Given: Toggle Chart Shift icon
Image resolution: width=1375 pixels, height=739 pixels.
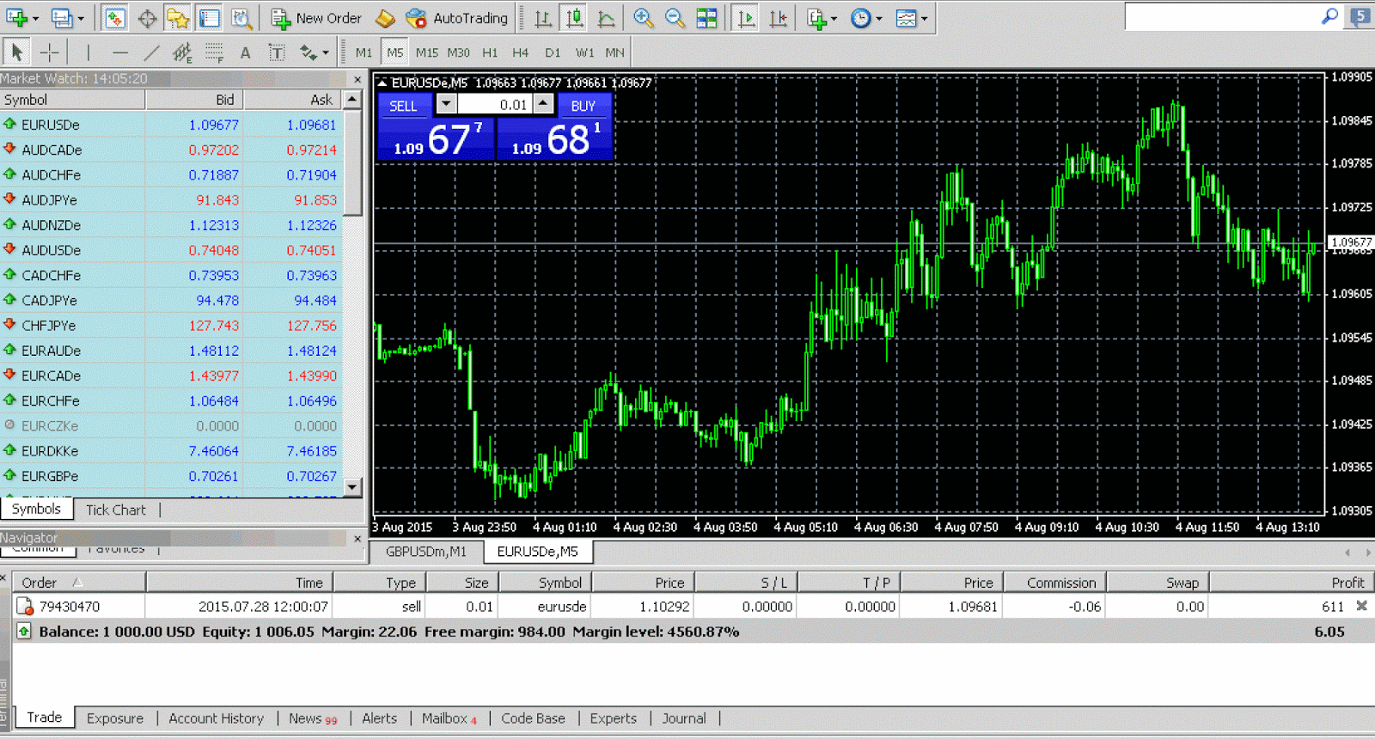Looking at the screenshot, I should coord(778,17).
